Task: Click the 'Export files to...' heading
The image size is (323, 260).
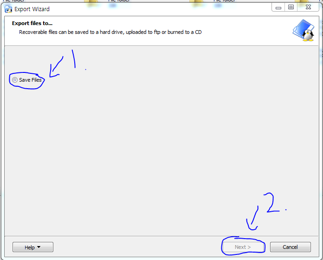Action: coord(32,23)
